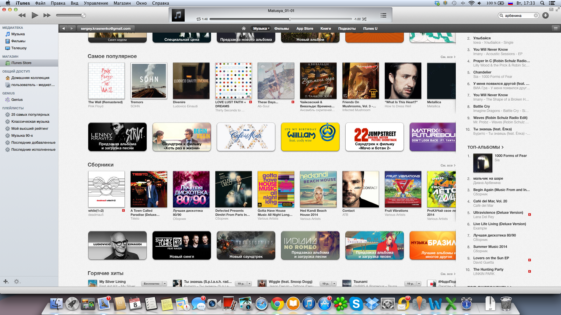Viewport: 561px width, 315px height.
Task: Open the downloads arrow button
Action: coord(546,16)
